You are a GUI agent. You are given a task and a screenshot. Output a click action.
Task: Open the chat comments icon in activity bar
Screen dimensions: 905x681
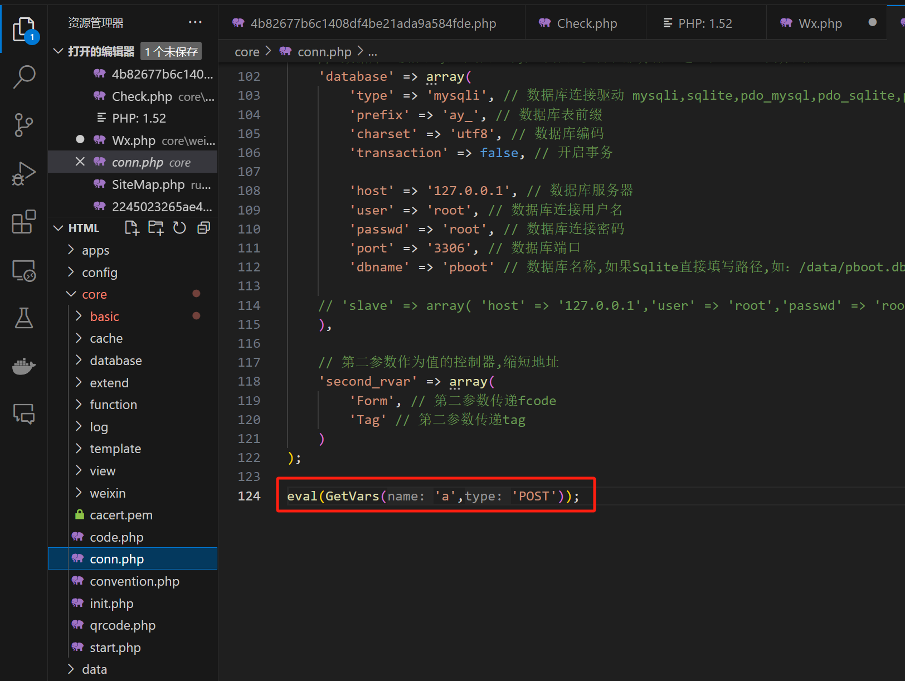click(x=24, y=414)
